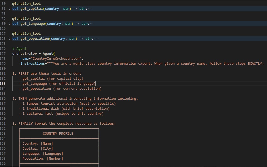The height and width of the screenshot is (167, 267).
Task: Click the ellipsis after get_population definition
Action: [96, 39]
